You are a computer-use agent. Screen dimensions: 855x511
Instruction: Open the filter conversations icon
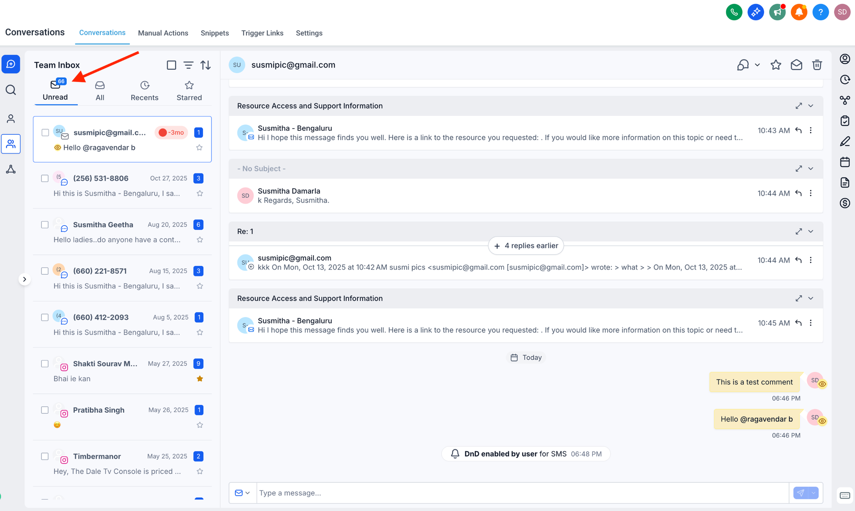click(188, 65)
